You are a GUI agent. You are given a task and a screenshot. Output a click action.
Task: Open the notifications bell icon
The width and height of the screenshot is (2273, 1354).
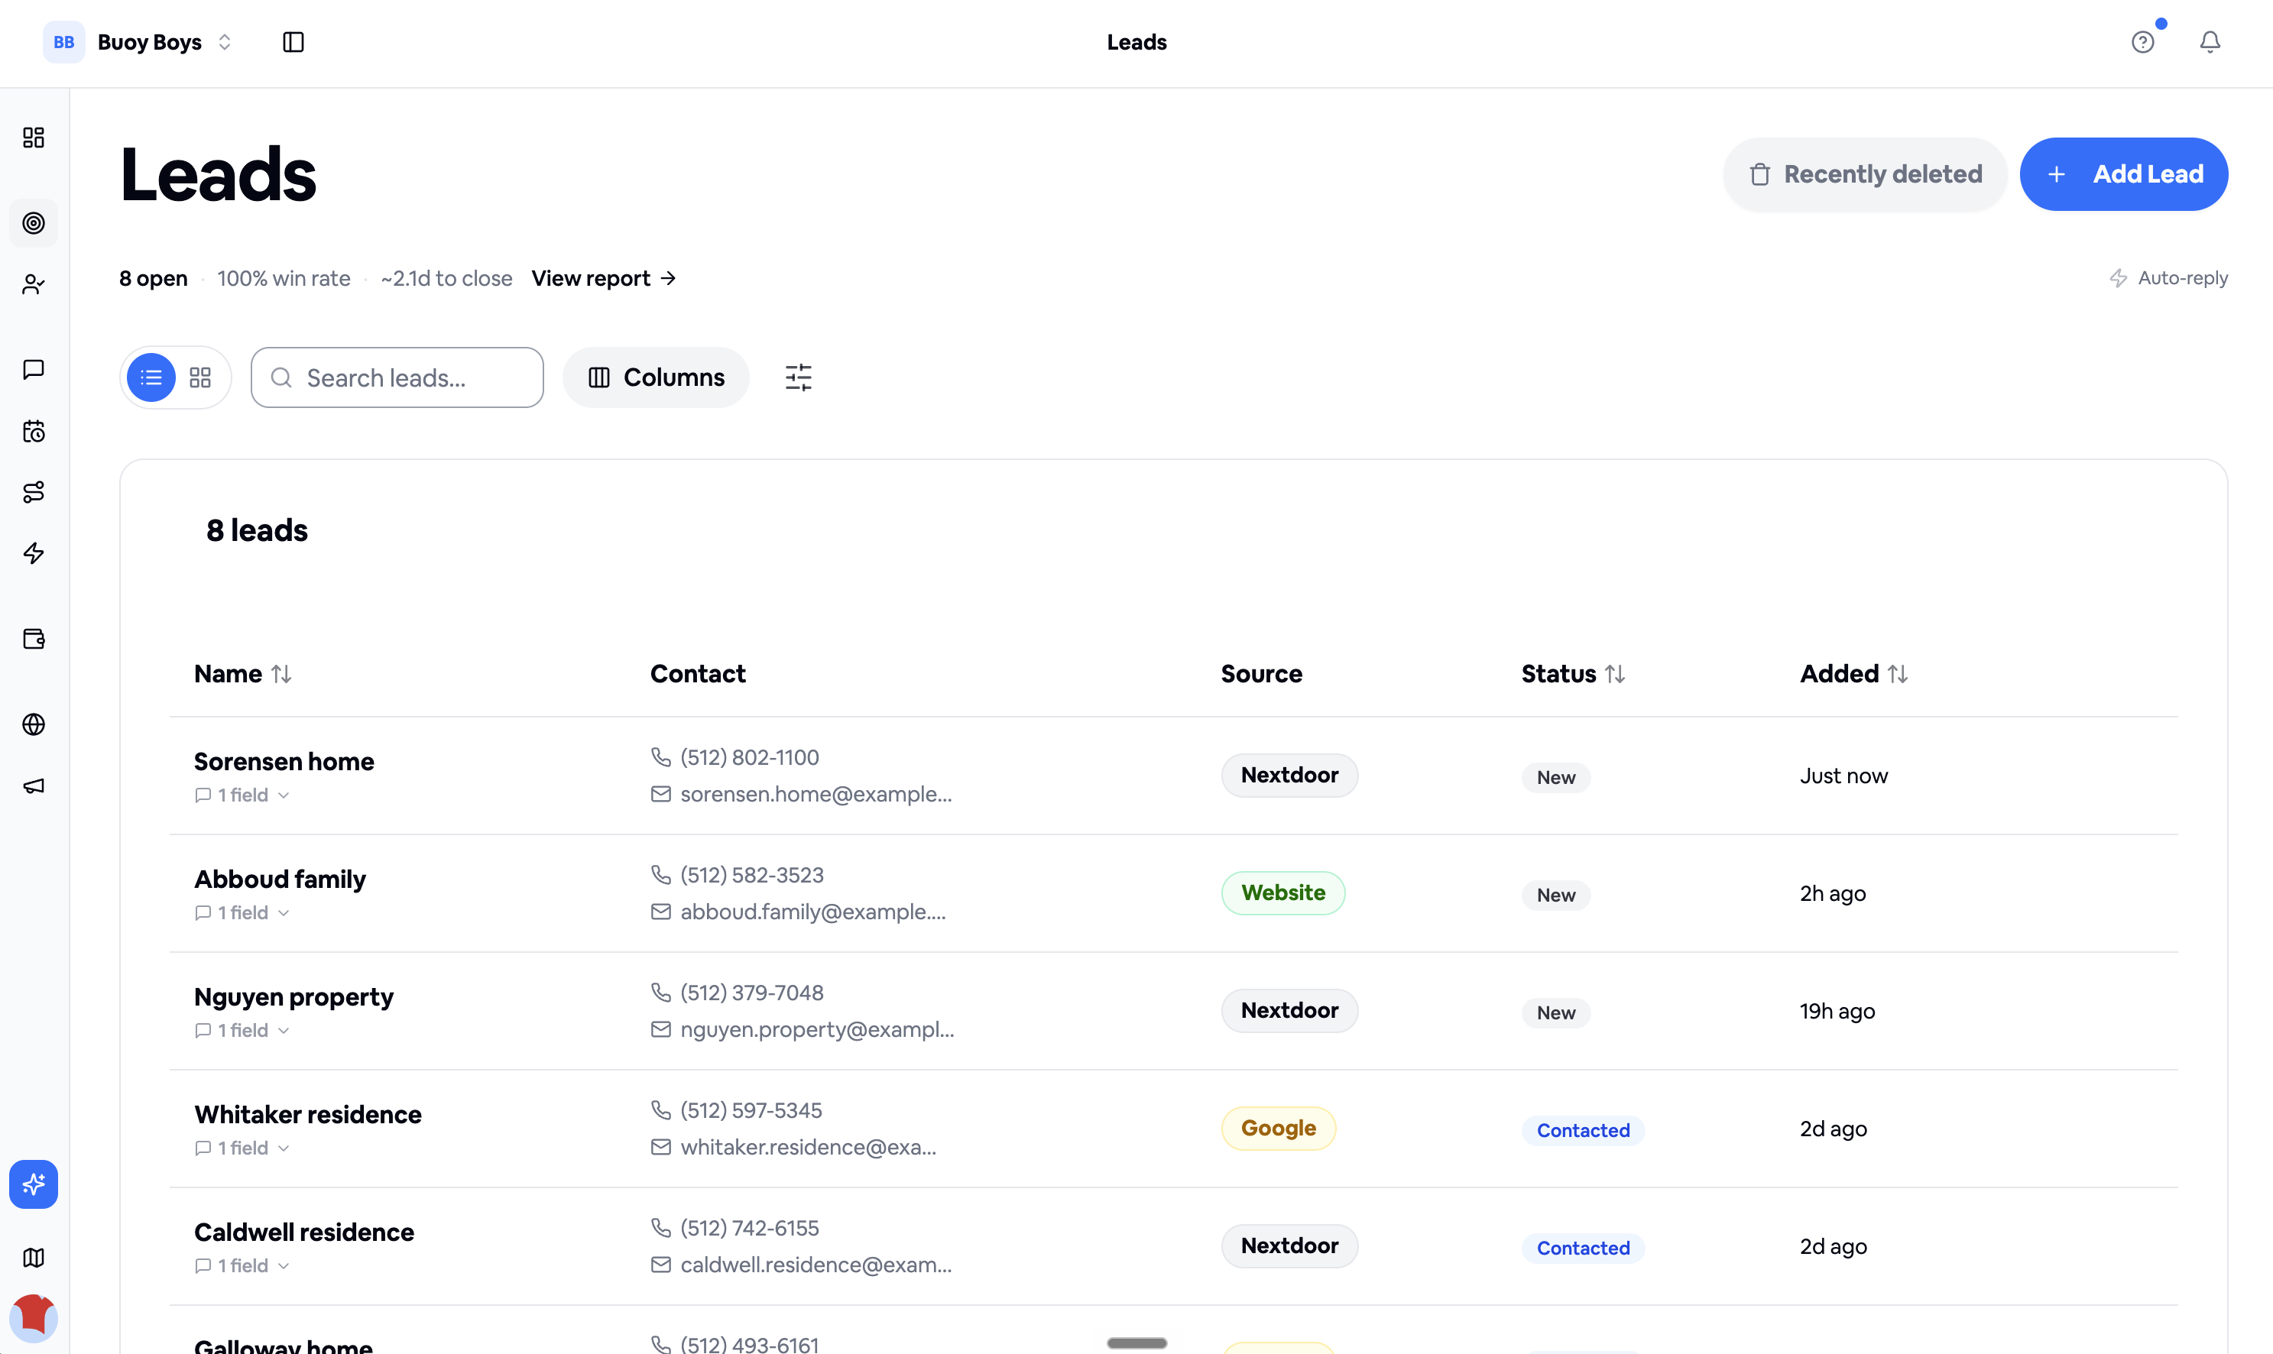2209,42
